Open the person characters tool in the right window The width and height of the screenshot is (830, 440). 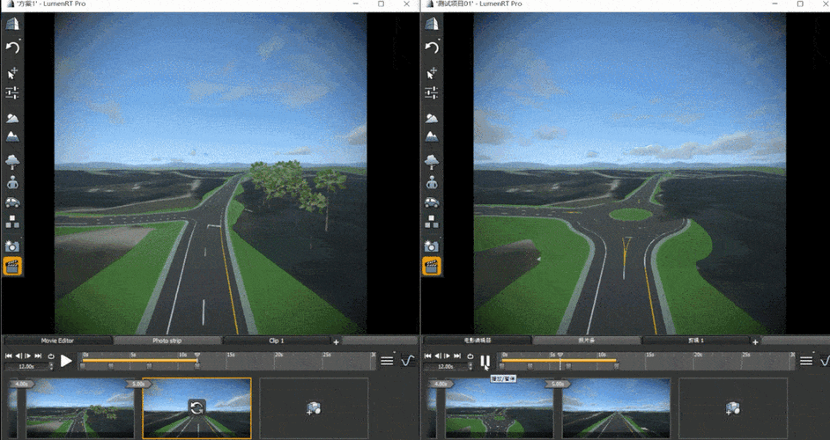[x=432, y=182]
